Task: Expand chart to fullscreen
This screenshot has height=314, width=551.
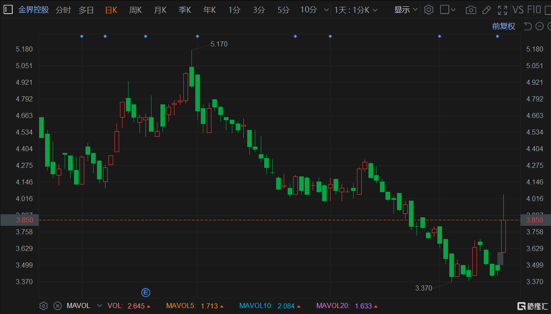Action: [502, 10]
